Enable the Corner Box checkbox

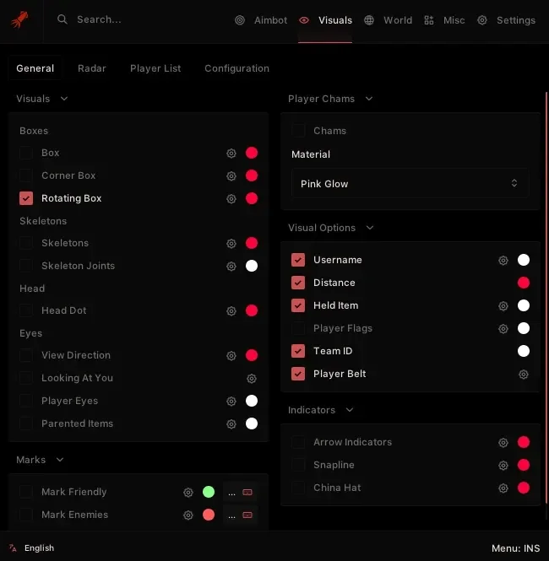click(26, 175)
